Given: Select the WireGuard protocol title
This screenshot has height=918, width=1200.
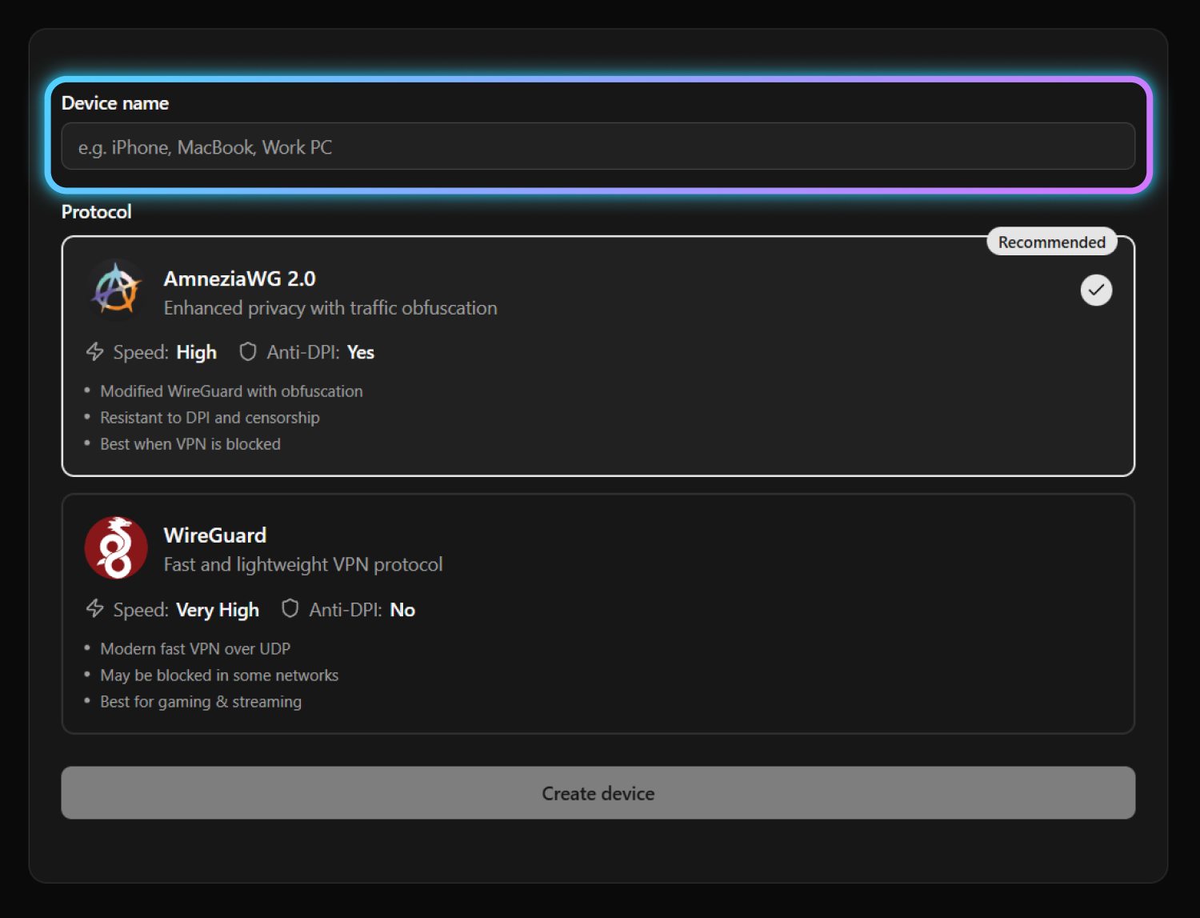Looking at the screenshot, I should pyautogui.click(x=215, y=535).
